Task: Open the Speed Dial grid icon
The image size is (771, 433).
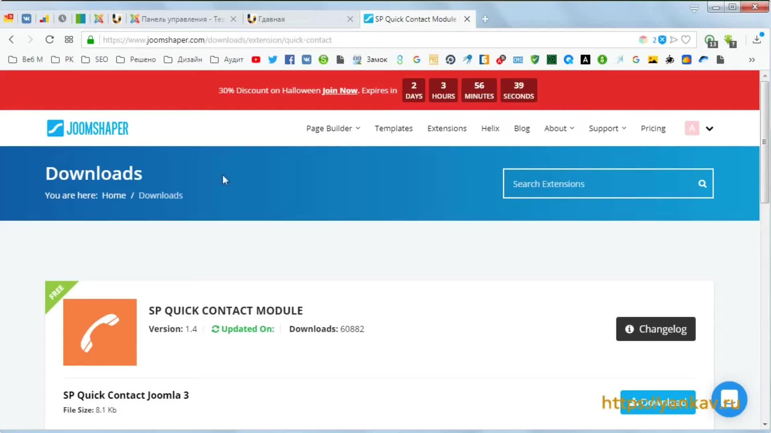Action: tap(69, 39)
